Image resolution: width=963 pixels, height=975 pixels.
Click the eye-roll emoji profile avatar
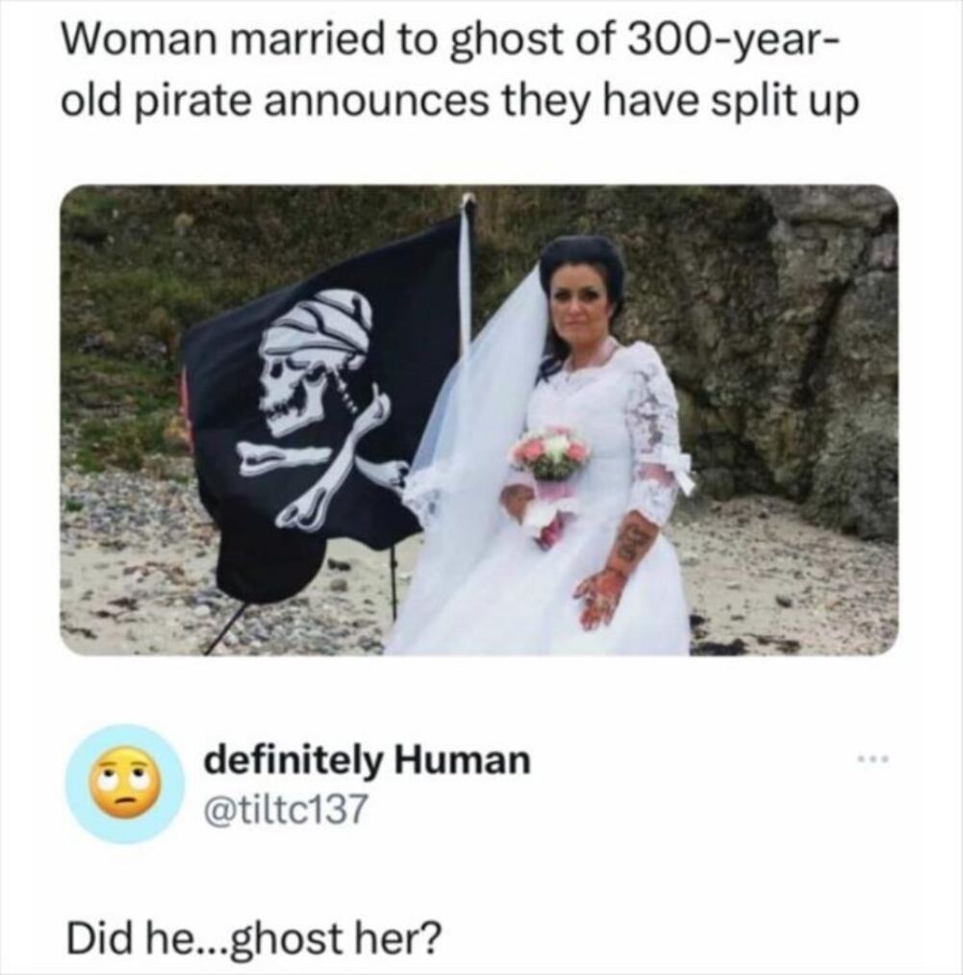tap(124, 782)
